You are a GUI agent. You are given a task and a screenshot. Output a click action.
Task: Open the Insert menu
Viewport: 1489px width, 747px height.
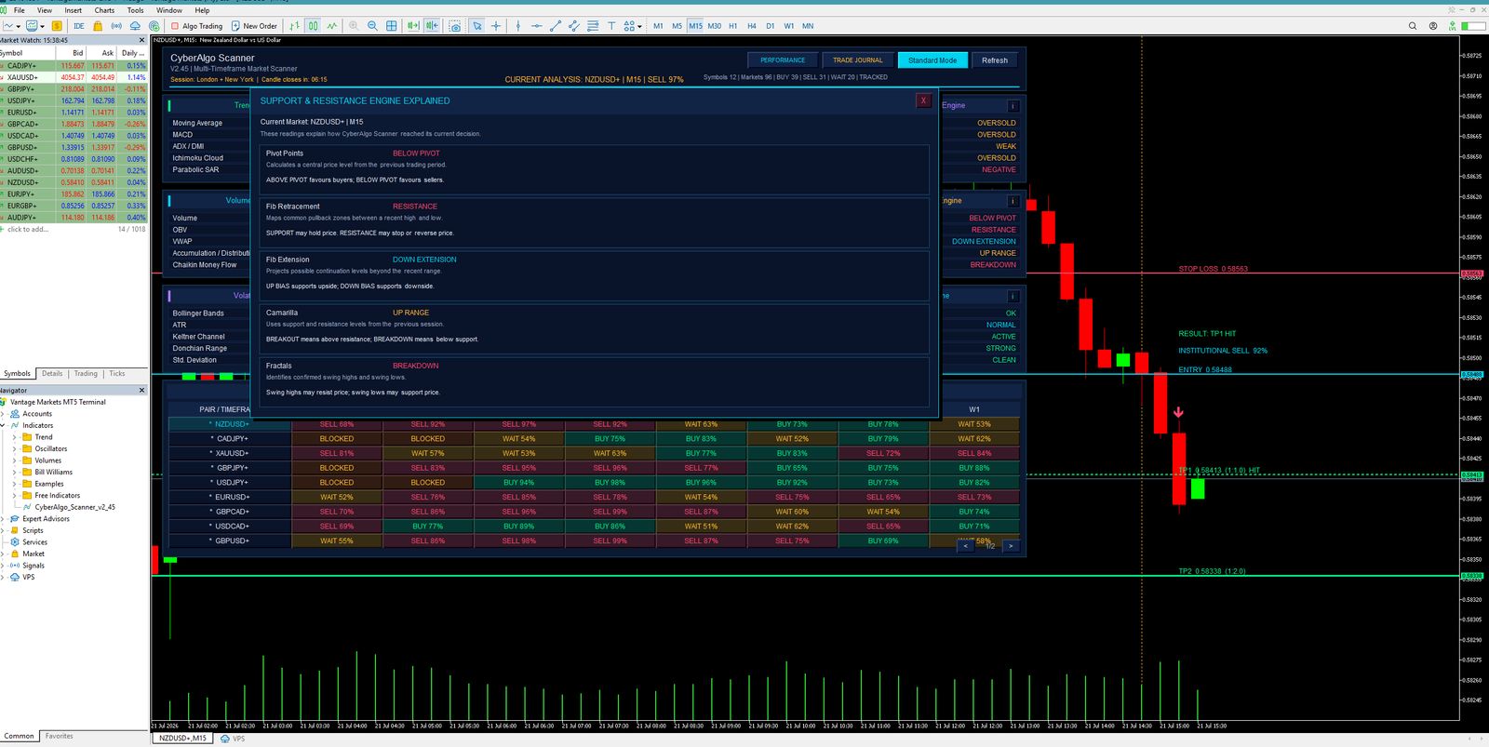73,10
